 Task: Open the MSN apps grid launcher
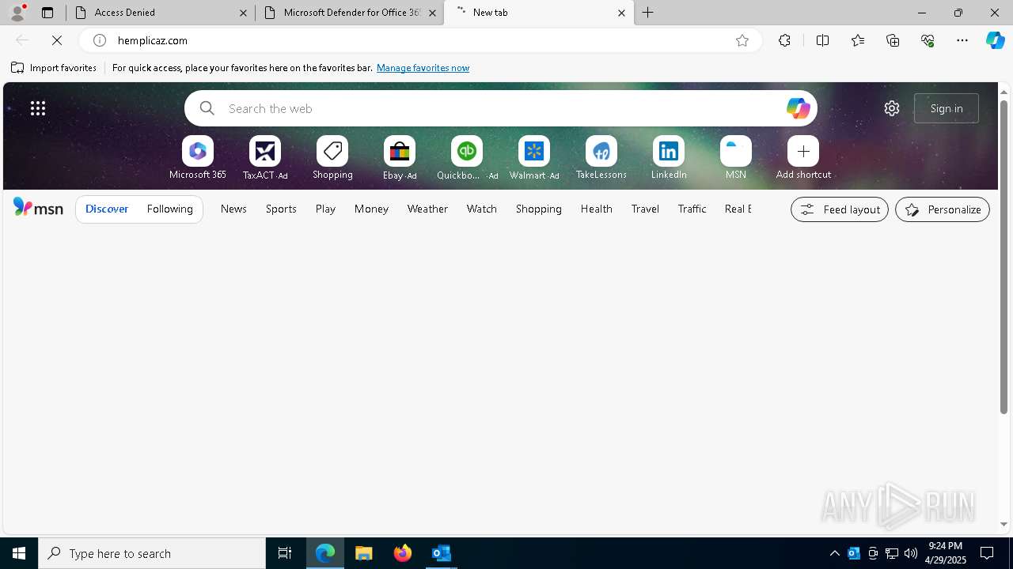click(38, 108)
